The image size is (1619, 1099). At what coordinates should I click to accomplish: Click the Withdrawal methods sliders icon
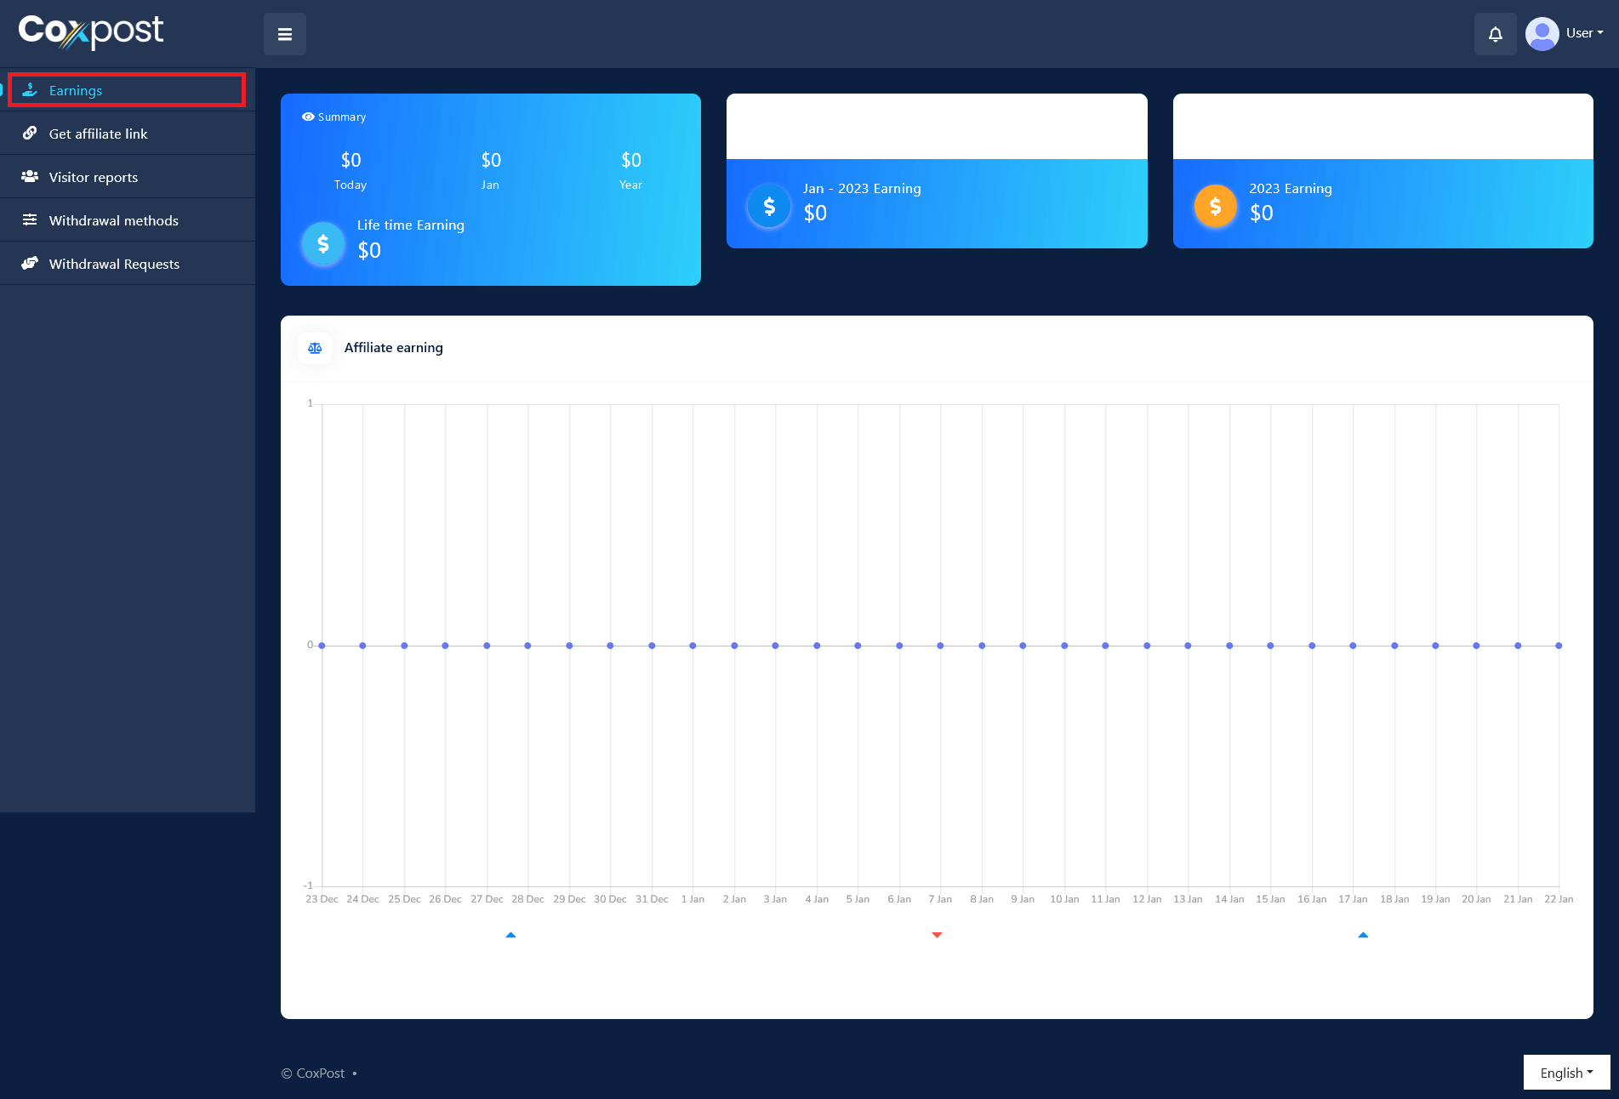click(30, 220)
